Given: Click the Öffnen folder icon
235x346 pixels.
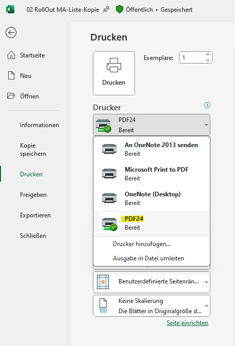Looking at the screenshot, I should tap(11, 96).
